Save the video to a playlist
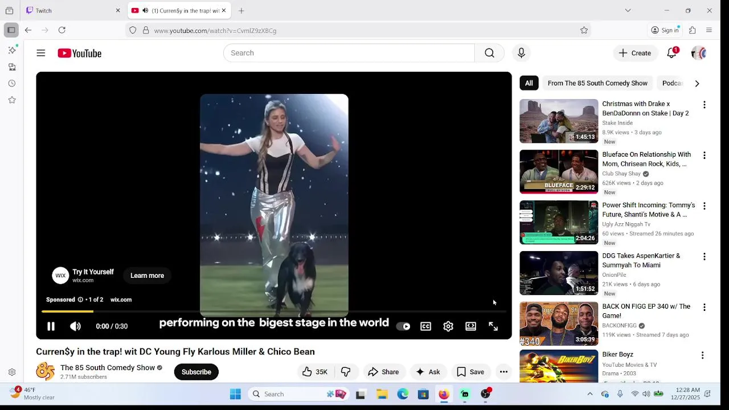 coord(470,372)
